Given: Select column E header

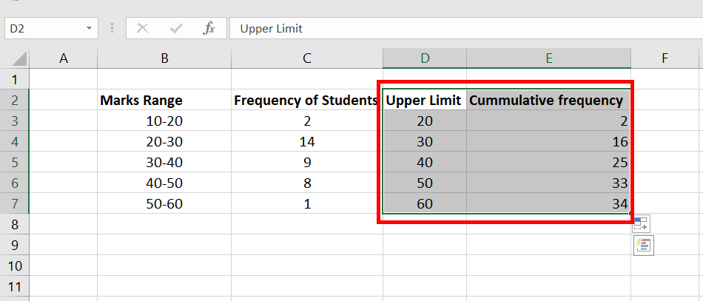Looking at the screenshot, I should [548, 58].
